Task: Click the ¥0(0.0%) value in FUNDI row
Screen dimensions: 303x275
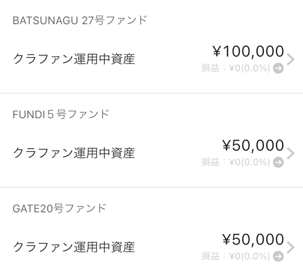Action: (250, 162)
